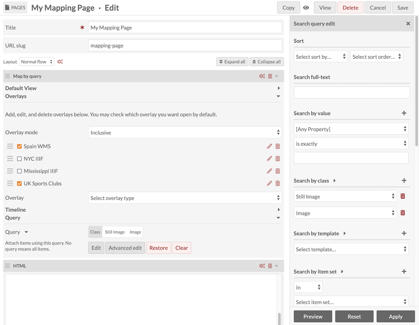Viewport: 419px width, 325px height.
Task: Open the Select sort order dropdown
Action: point(377,57)
